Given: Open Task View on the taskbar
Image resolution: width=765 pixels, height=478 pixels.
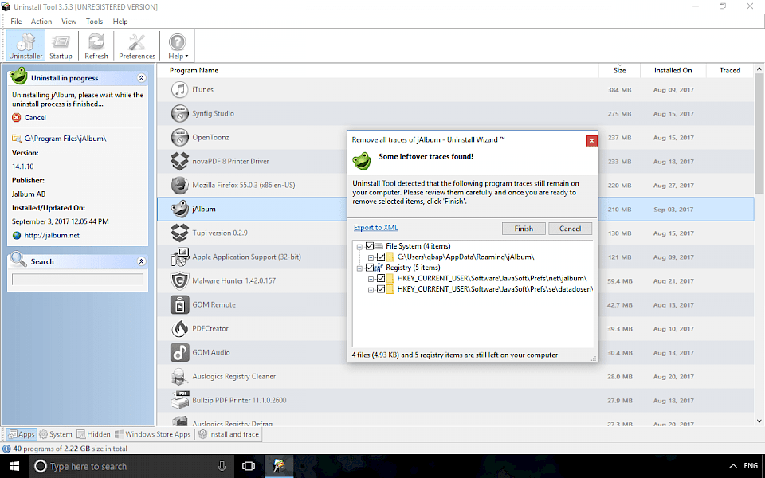Looking at the screenshot, I should pyautogui.click(x=249, y=466).
